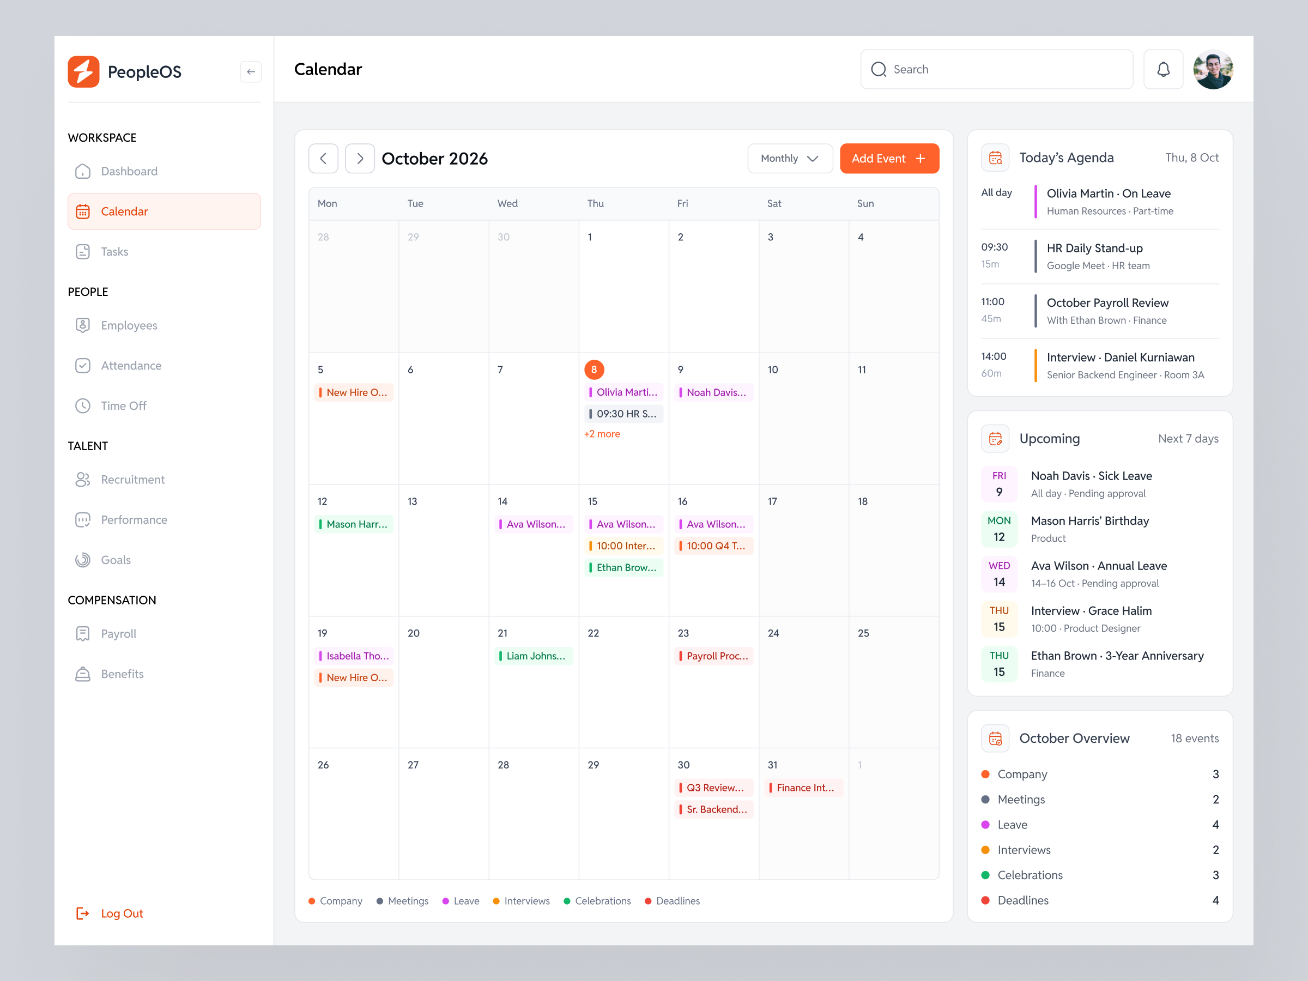Open HR Daily Stand-up agenda item
Image resolution: width=1308 pixels, height=981 pixels.
(1100, 257)
